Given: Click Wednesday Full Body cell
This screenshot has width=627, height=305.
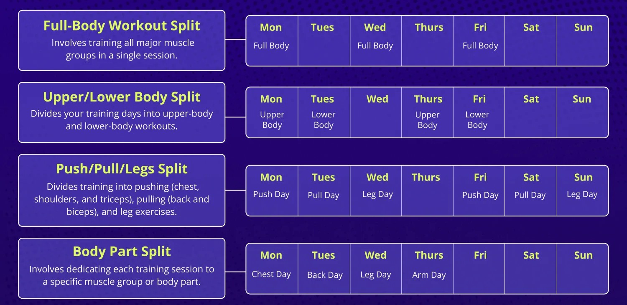Looking at the screenshot, I should coord(376,41).
